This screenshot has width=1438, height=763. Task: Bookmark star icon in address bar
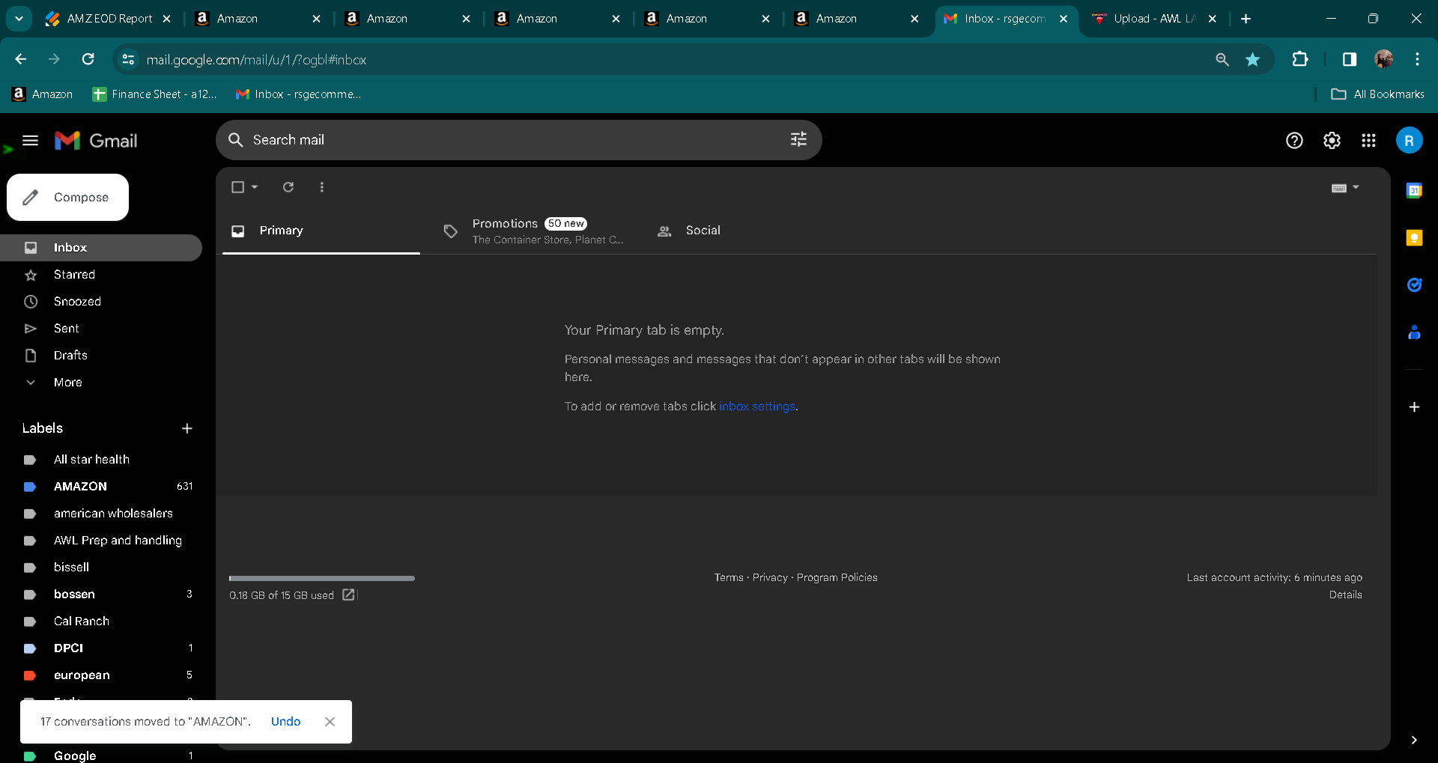[x=1252, y=59]
